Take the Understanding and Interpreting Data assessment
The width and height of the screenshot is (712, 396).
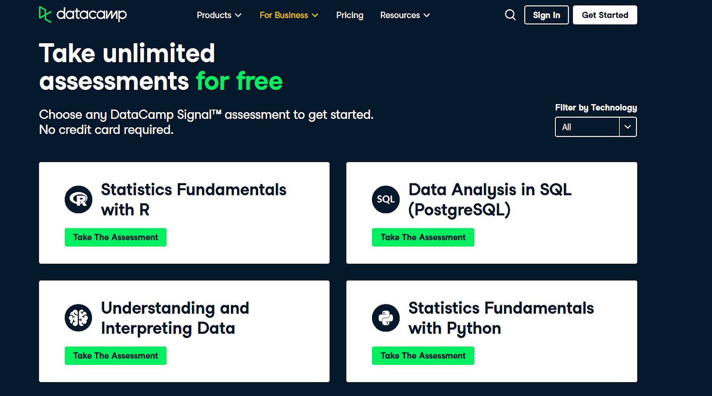(116, 356)
